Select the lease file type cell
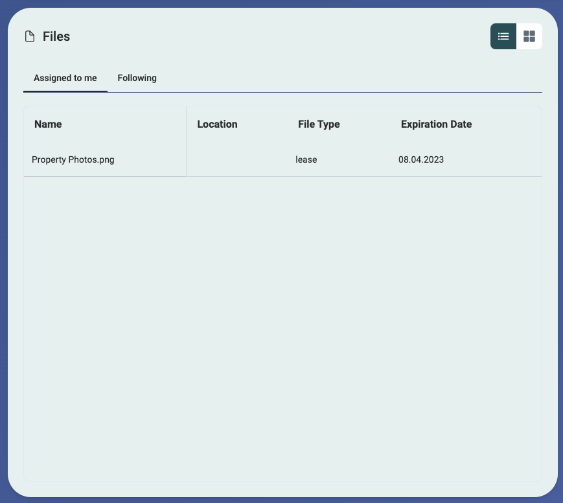 click(306, 159)
